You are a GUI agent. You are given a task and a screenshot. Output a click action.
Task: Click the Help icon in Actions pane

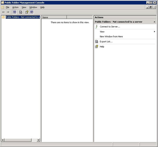click(x=97, y=46)
